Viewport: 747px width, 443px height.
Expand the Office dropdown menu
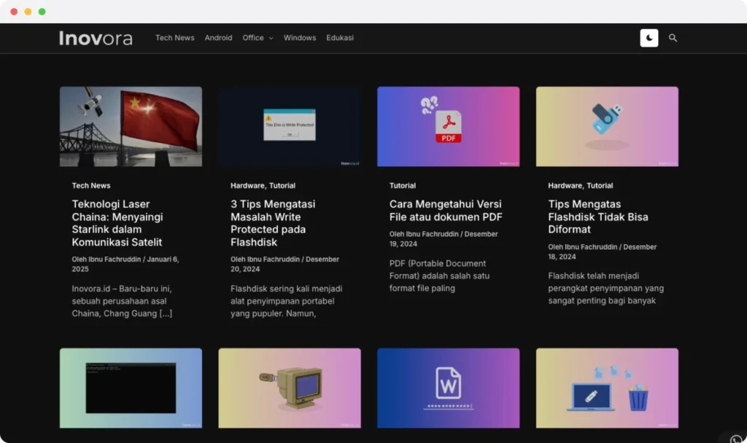(x=258, y=38)
